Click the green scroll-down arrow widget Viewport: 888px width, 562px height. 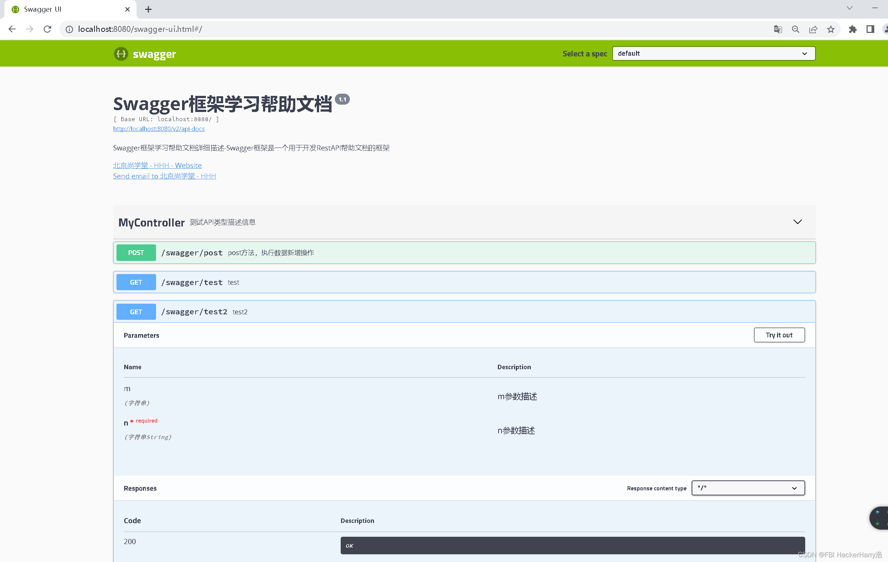[x=878, y=523]
